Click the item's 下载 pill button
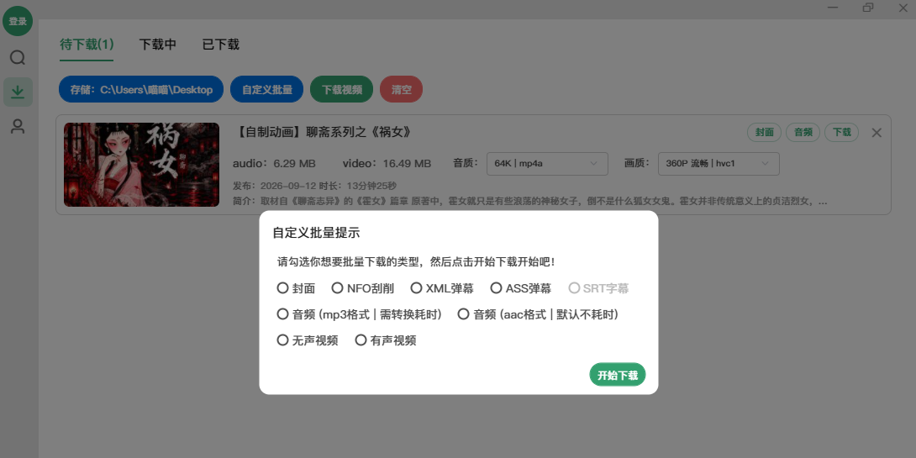This screenshot has width=916, height=458. [842, 133]
